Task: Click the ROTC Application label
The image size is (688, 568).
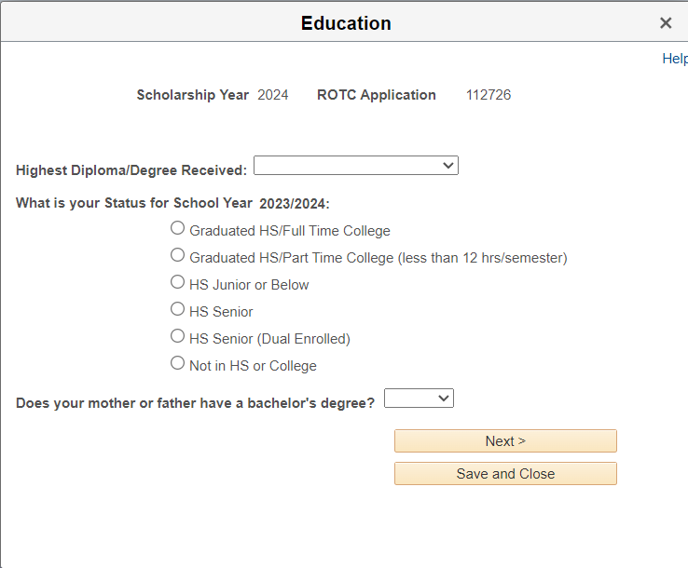Action: coord(377,95)
